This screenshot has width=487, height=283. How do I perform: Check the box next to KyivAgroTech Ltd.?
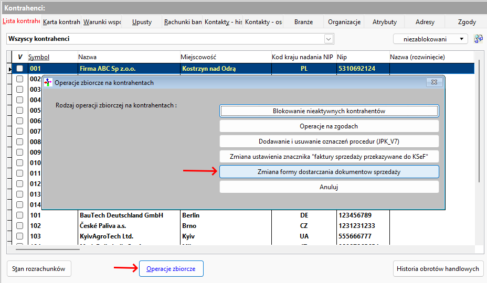[20, 236]
